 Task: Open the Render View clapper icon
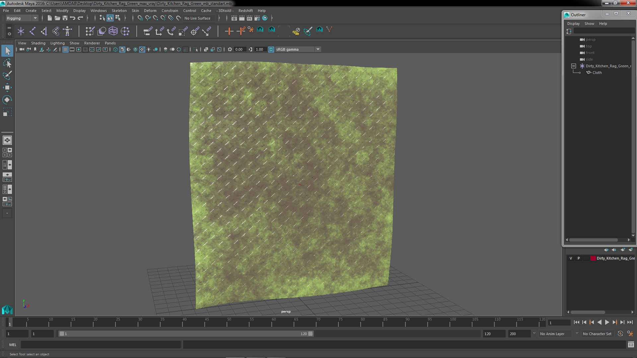(234, 18)
